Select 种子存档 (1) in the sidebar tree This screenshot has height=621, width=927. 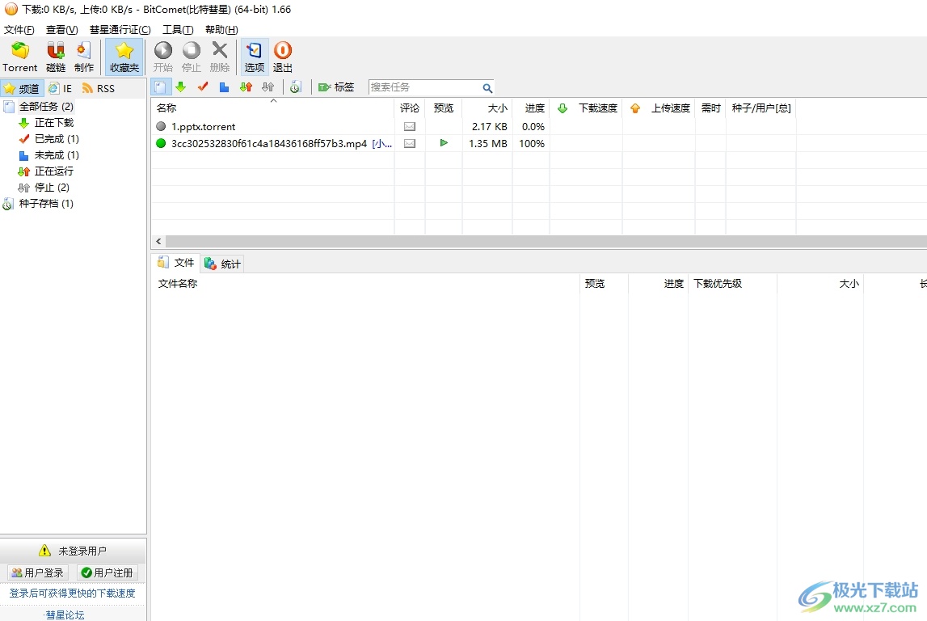click(x=46, y=204)
